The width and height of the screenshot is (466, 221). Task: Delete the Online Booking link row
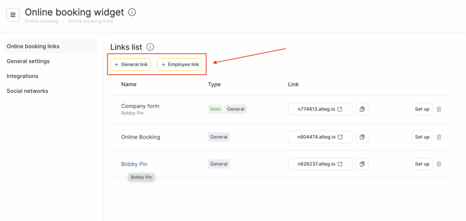439,137
